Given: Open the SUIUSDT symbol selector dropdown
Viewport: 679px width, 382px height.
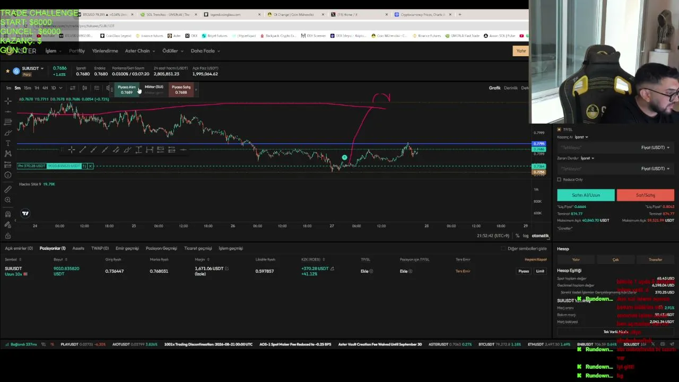Looking at the screenshot, I should point(33,68).
